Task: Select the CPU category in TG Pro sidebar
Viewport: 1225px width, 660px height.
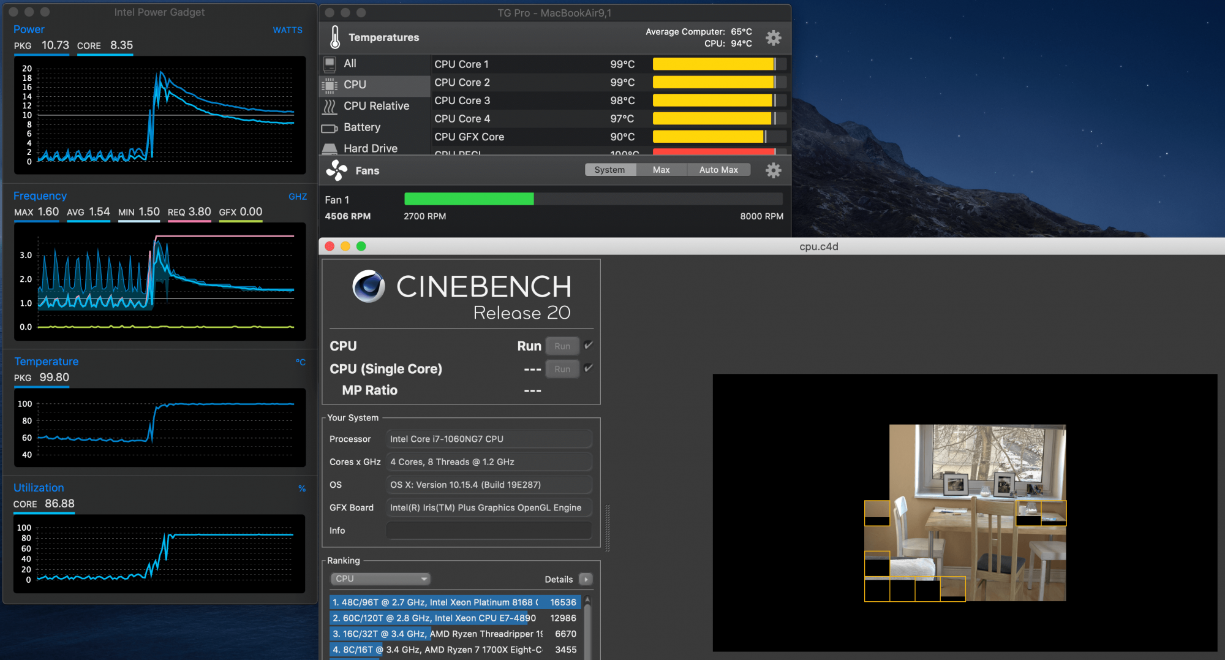Action: point(355,85)
